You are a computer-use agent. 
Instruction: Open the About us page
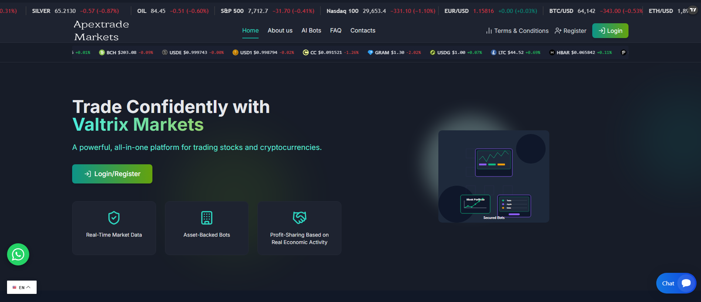pos(280,31)
